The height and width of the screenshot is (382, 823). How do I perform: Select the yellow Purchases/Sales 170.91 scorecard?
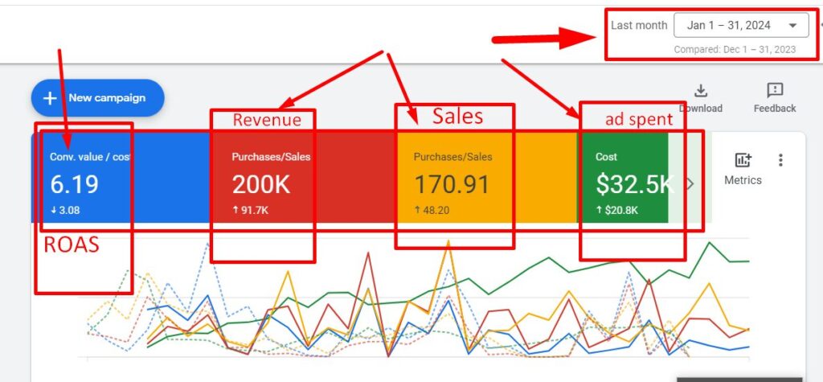486,178
